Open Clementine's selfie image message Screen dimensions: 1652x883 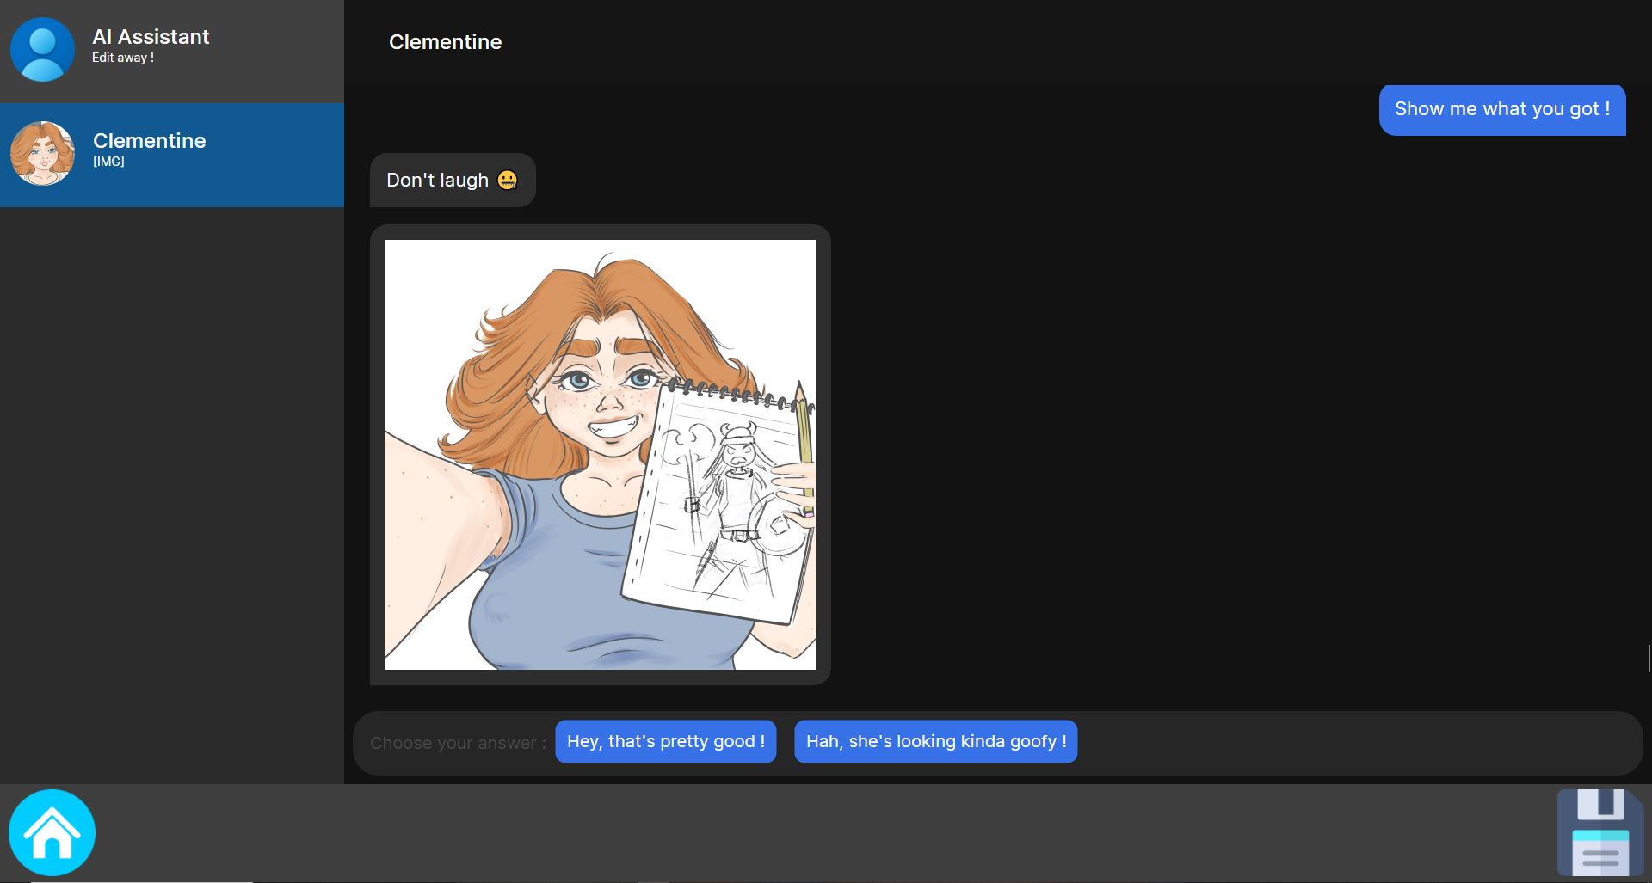click(x=600, y=454)
